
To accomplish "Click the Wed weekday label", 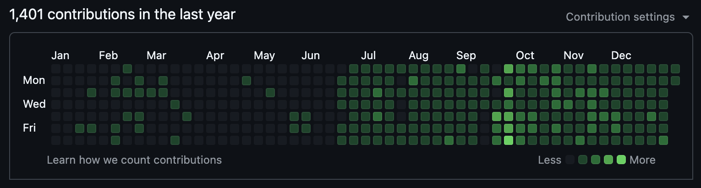I will 34,104.
